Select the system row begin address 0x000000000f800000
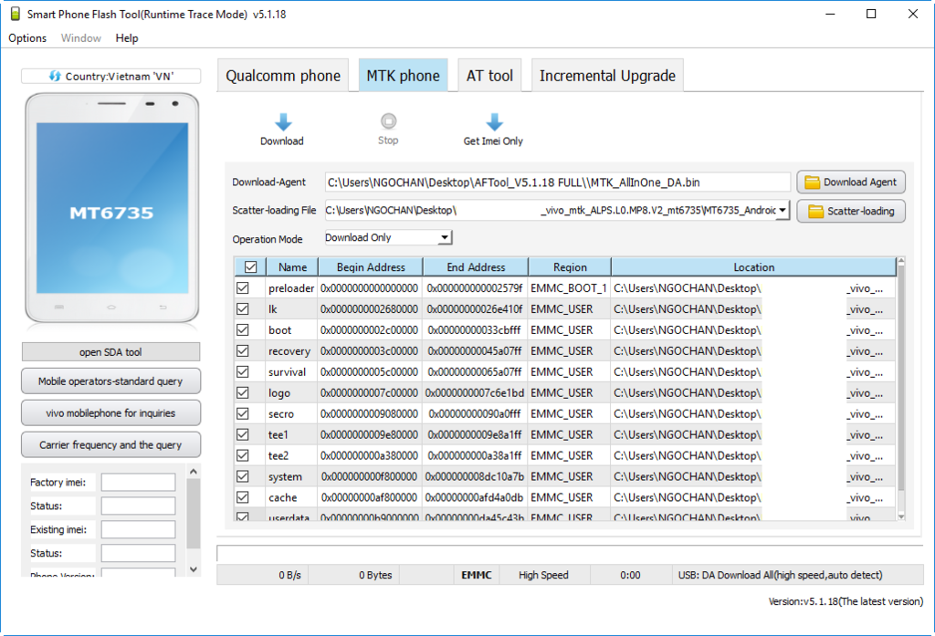This screenshot has width=935, height=636. 369,476
